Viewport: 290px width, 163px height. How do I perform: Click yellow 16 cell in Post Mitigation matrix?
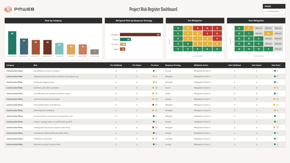268,34
